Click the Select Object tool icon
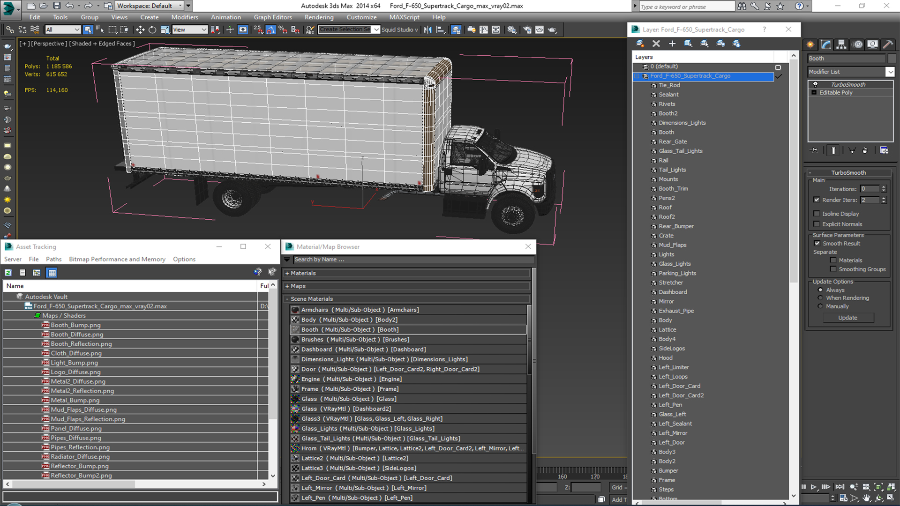This screenshot has width=900, height=506. (x=88, y=30)
